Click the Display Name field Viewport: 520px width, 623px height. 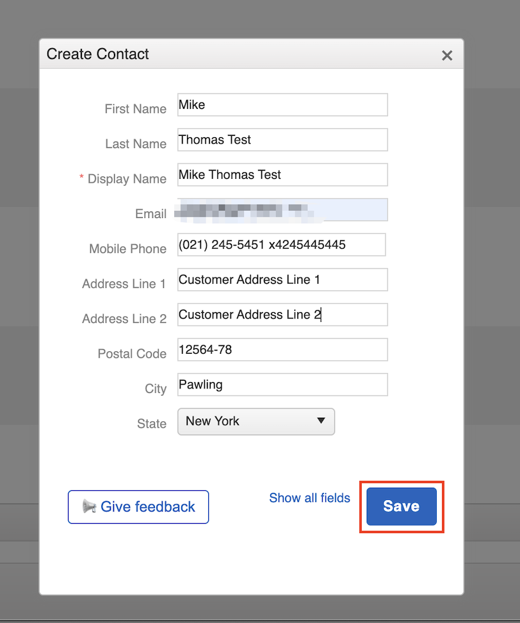tap(282, 174)
